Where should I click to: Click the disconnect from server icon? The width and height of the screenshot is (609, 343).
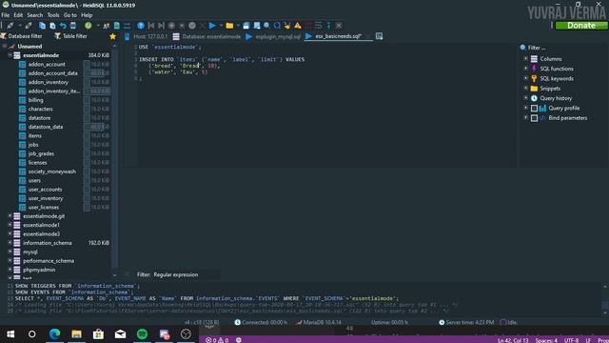pos(29,26)
